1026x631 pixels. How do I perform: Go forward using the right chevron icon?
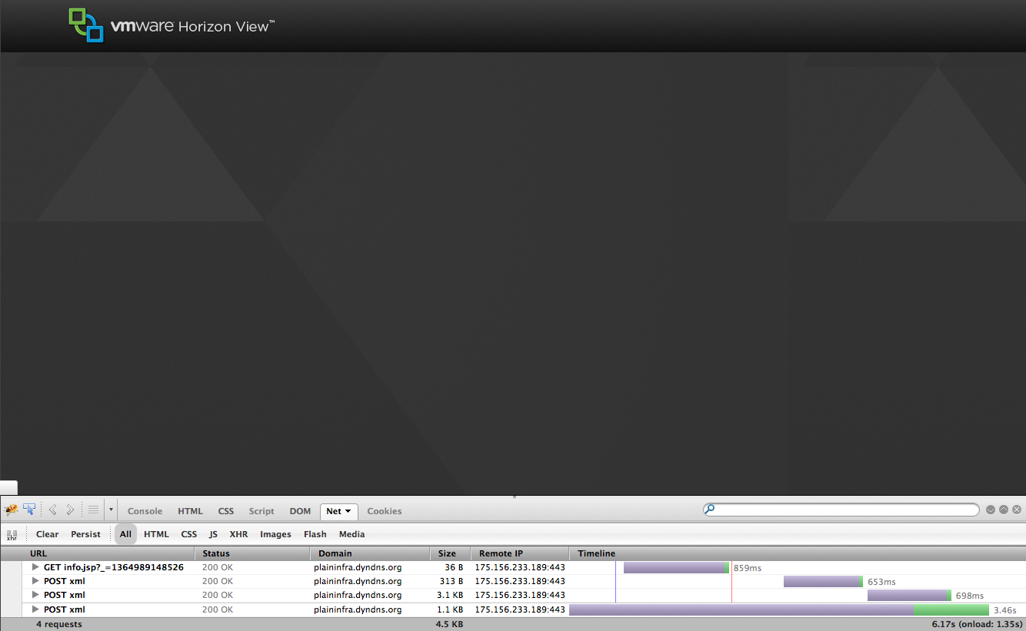click(70, 509)
